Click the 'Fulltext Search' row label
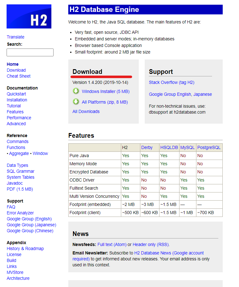The width and height of the screenshot is (239, 287). 84,188
